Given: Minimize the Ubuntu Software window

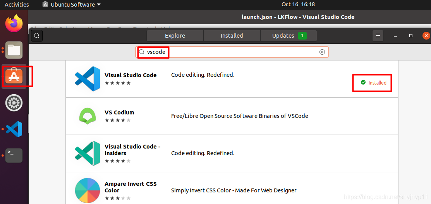Looking at the screenshot, I should tap(395, 36).
